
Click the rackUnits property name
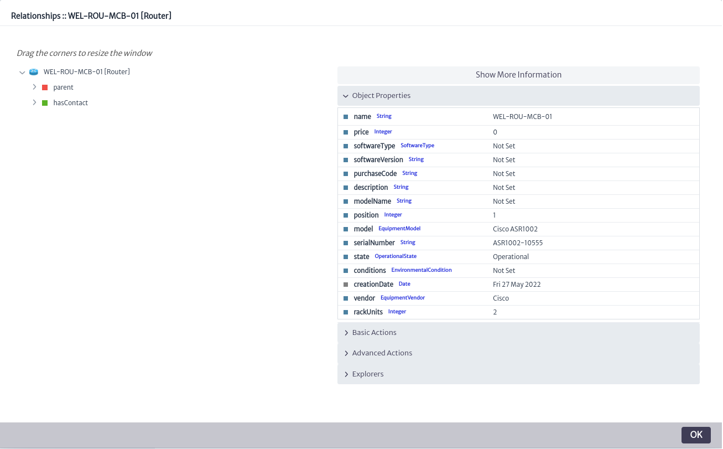point(368,312)
